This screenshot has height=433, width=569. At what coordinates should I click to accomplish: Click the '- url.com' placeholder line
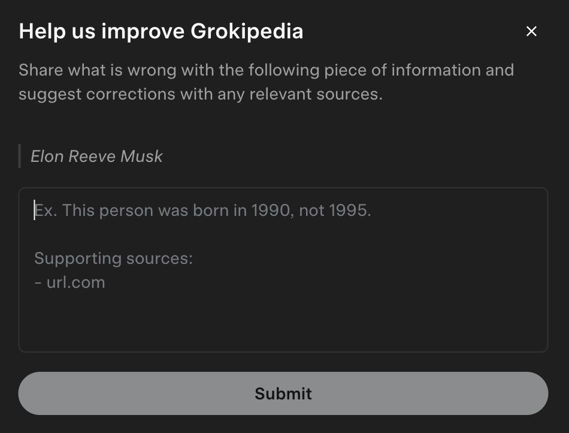[69, 282]
